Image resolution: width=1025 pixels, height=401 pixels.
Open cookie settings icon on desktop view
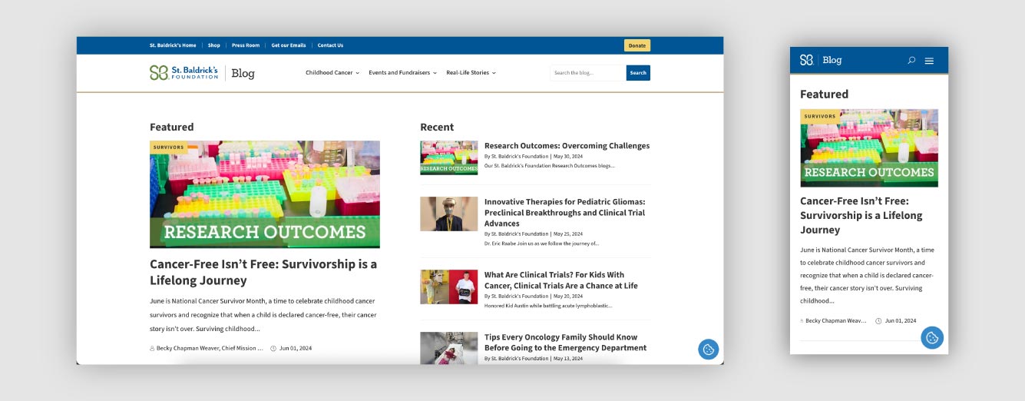click(x=708, y=349)
